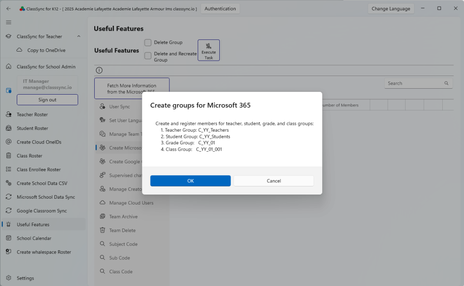This screenshot has width=464, height=286.
Task: Click Cancel in the create groups dialog
Action: [x=274, y=181]
